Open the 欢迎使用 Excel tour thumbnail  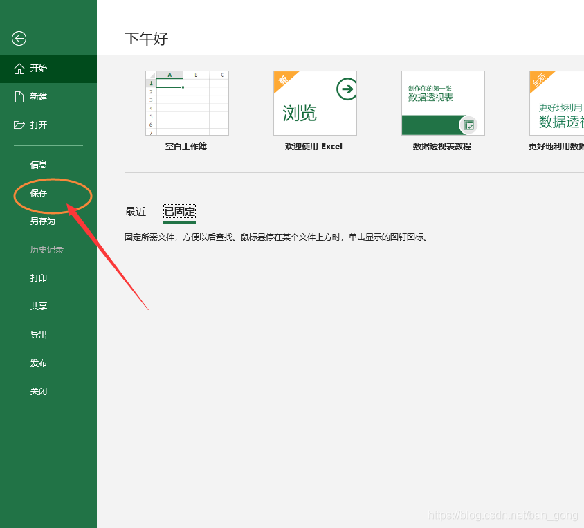click(x=315, y=103)
